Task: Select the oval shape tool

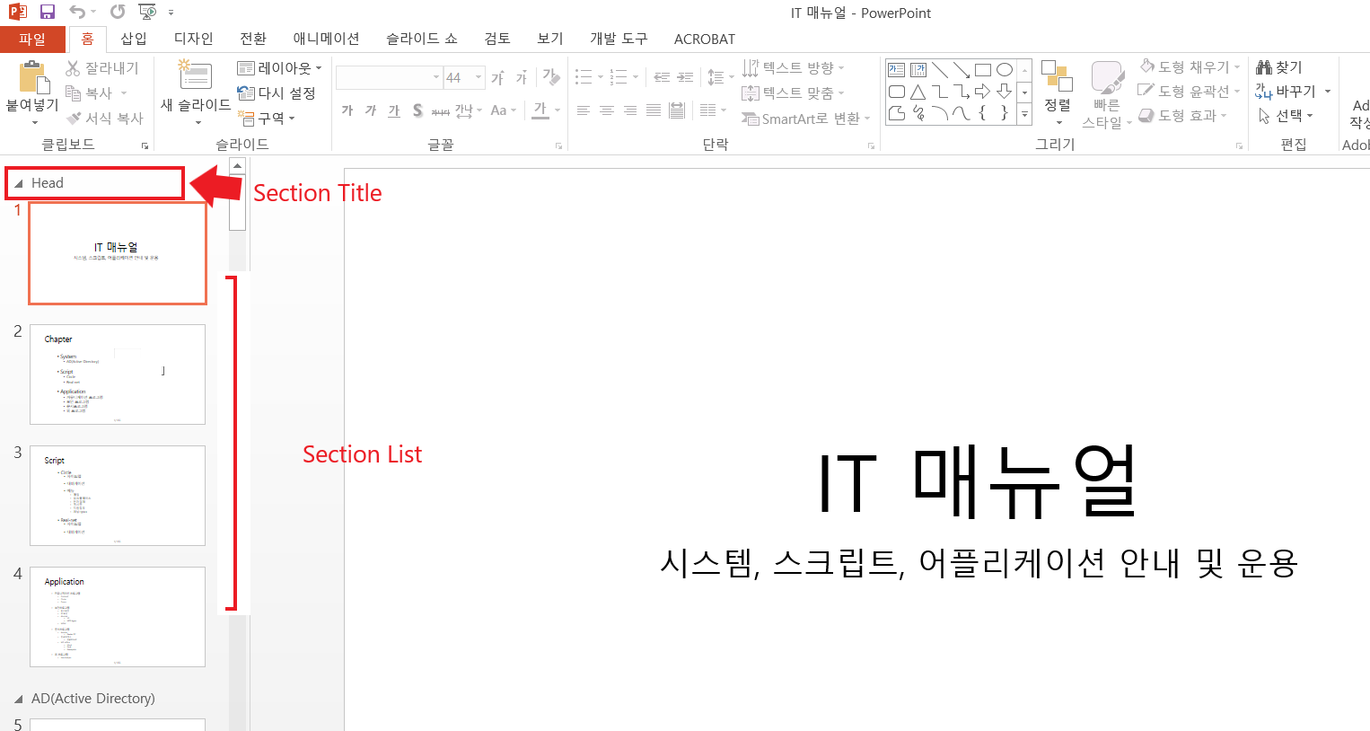Action: tap(1004, 67)
